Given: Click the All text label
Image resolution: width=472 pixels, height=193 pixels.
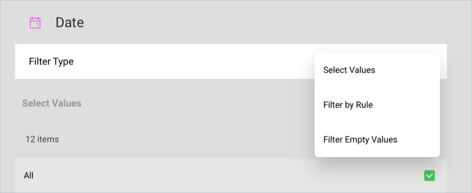Looking at the screenshot, I should (29, 176).
